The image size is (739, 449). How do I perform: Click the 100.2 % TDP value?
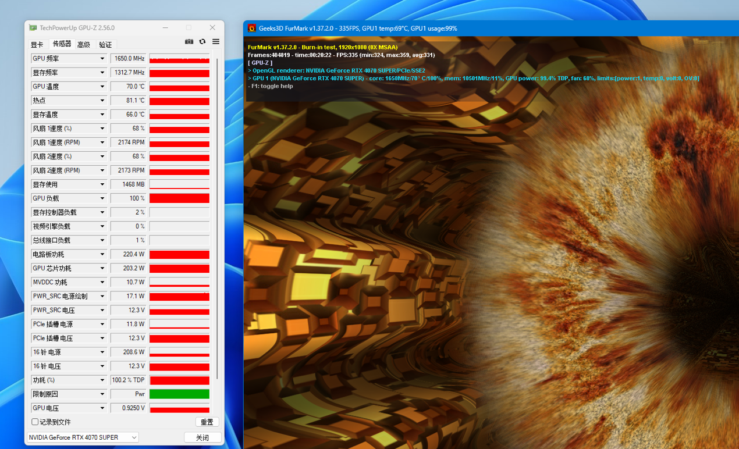(128, 380)
